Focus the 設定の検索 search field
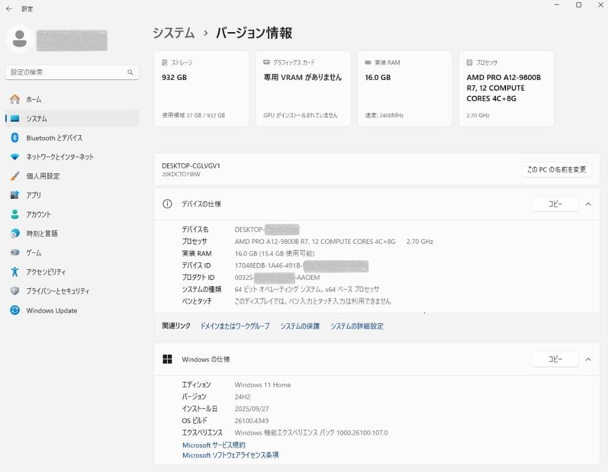This screenshot has width=608, height=472. tap(72, 72)
